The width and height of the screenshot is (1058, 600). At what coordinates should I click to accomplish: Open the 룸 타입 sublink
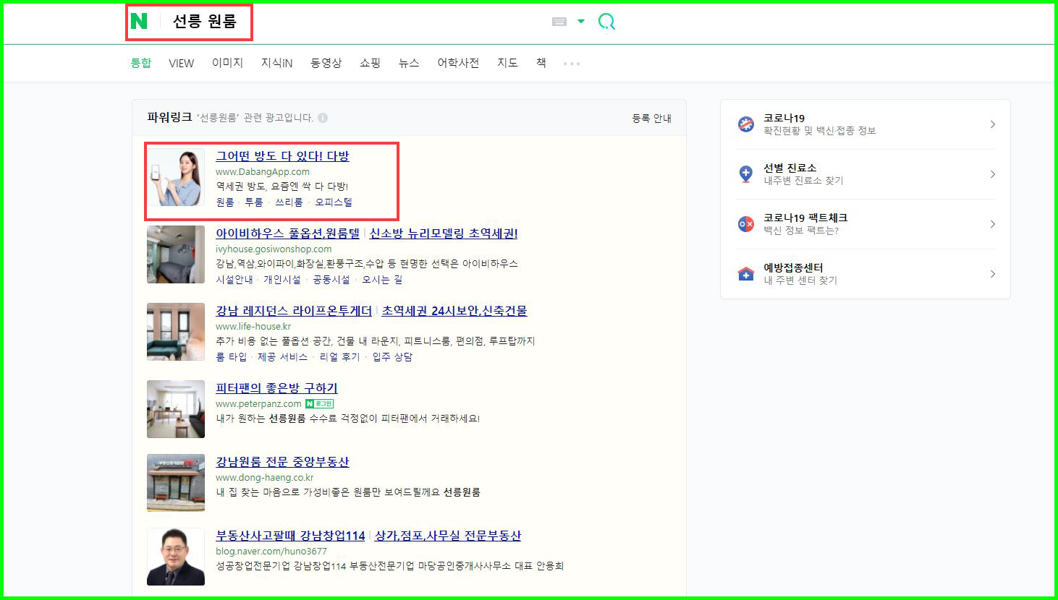pos(232,357)
